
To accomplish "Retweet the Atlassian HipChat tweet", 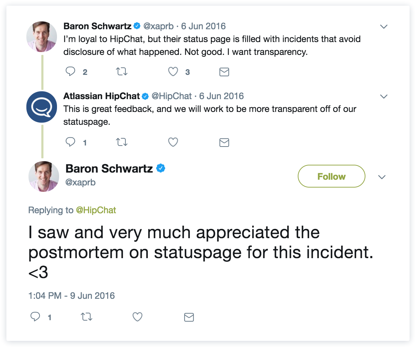I will click(122, 143).
